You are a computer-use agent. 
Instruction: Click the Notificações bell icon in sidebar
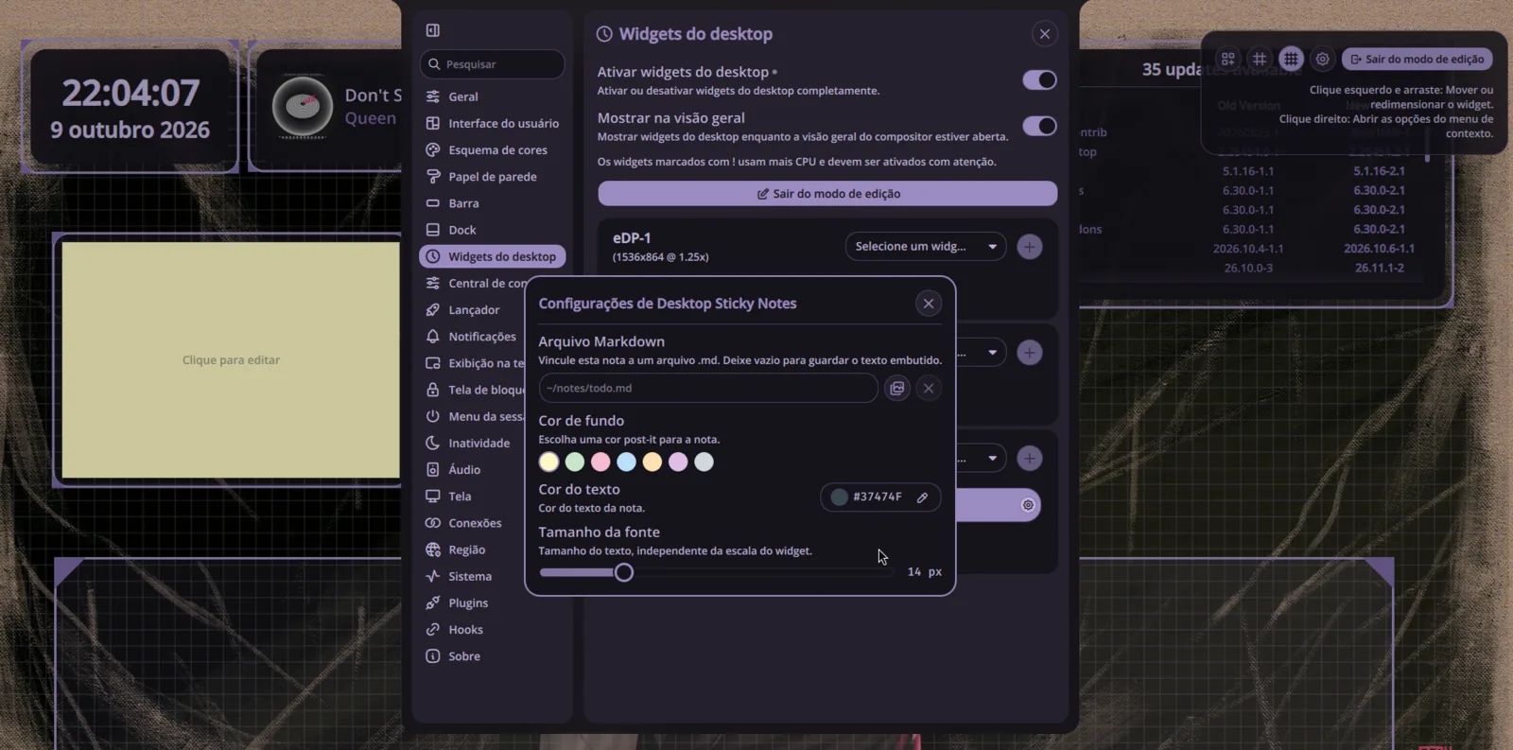[433, 336]
